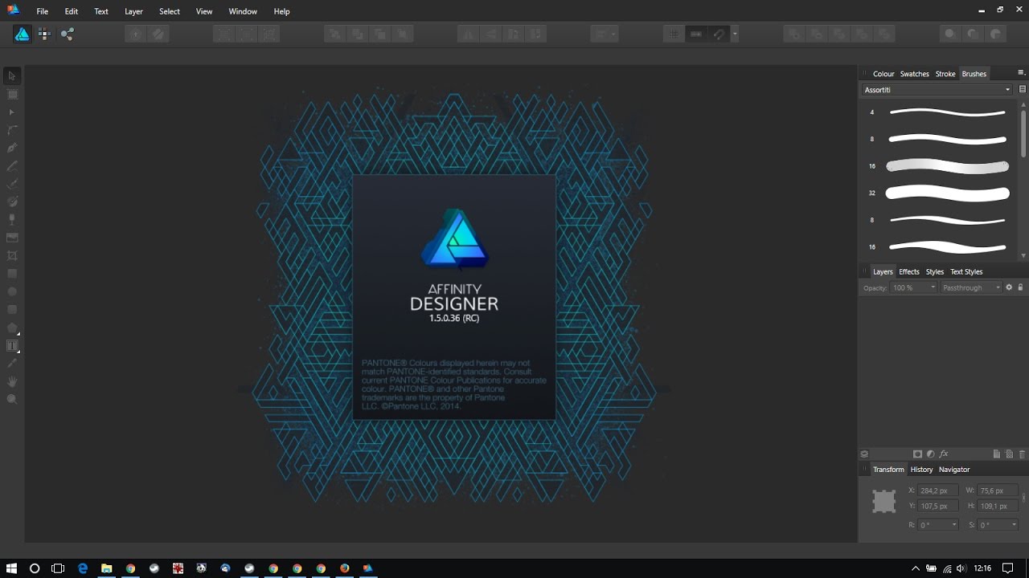Toggle layer lock padlock
The image size is (1029, 578).
1020,287
